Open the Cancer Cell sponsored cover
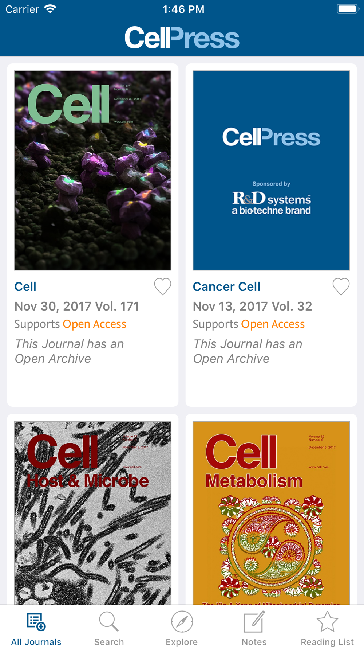 [x=271, y=171]
